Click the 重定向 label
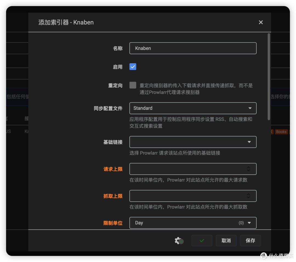Viewport: 296px width, 262px height. pyautogui.click(x=115, y=86)
